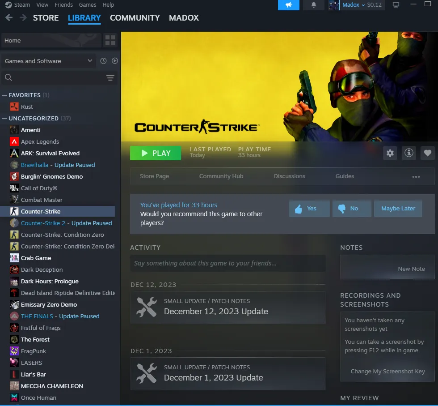Open the Games and Software dropdown

point(48,61)
